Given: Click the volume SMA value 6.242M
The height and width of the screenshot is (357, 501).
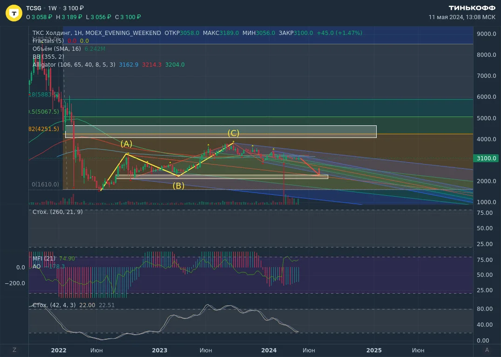Looking at the screenshot, I should point(95,49).
